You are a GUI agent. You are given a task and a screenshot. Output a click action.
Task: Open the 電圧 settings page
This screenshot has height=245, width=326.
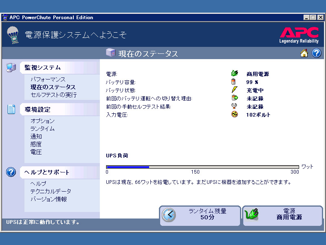36,152
